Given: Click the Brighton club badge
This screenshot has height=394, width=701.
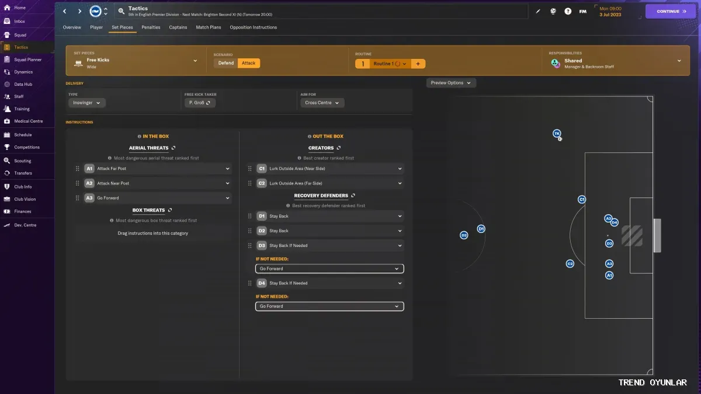Looking at the screenshot, I should (x=95, y=11).
